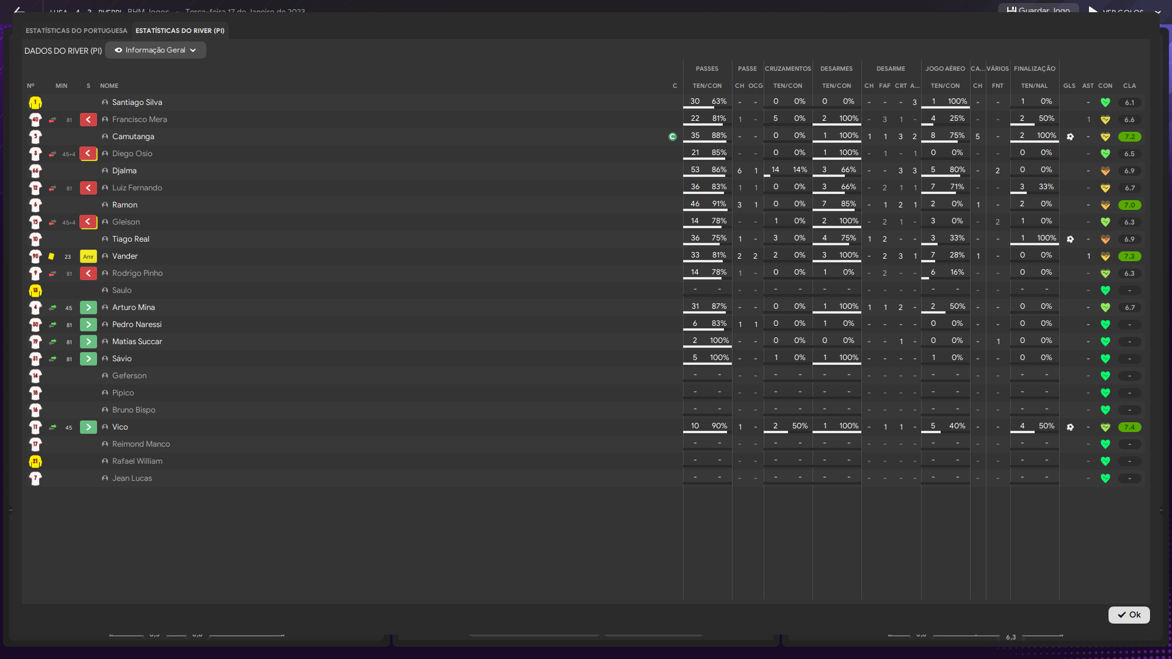Open player Tiago Real's name link

(131, 239)
